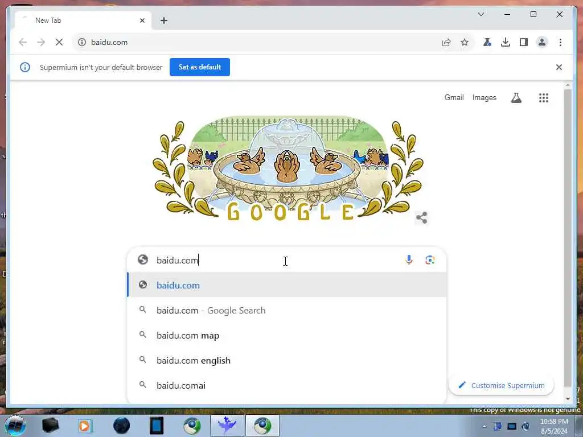Choose 'baidu.com - Google Search' suggestion
The width and height of the screenshot is (583, 437).
(287, 310)
